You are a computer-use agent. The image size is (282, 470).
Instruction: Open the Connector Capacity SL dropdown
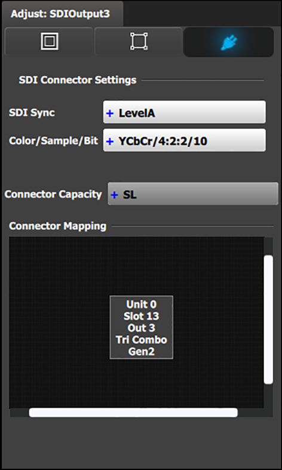click(193, 193)
